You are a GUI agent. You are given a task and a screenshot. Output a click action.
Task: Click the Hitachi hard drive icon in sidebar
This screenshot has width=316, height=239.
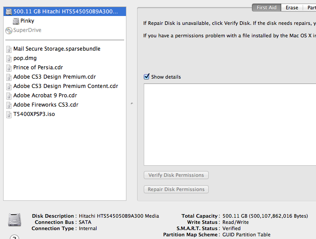[9, 12]
